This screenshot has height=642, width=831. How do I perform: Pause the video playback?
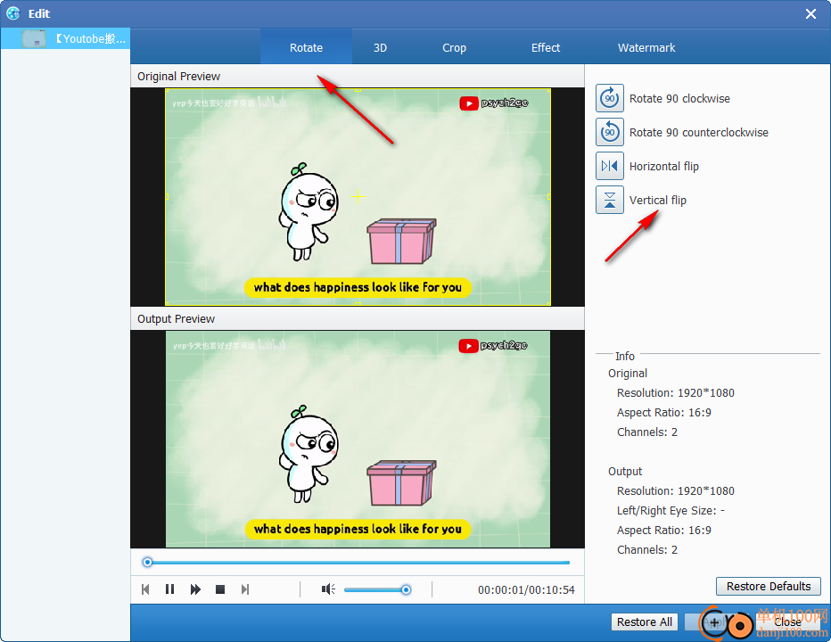tap(169, 589)
